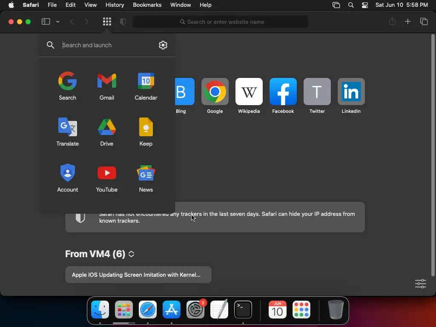Open the Apple IOS Updating Screen Imitation tab
Image resolution: width=436 pixels, height=327 pixels.
(138, 275)
